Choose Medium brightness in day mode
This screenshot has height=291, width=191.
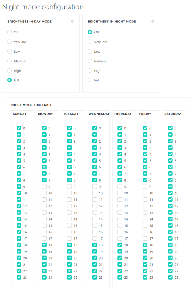click(9, 61)
